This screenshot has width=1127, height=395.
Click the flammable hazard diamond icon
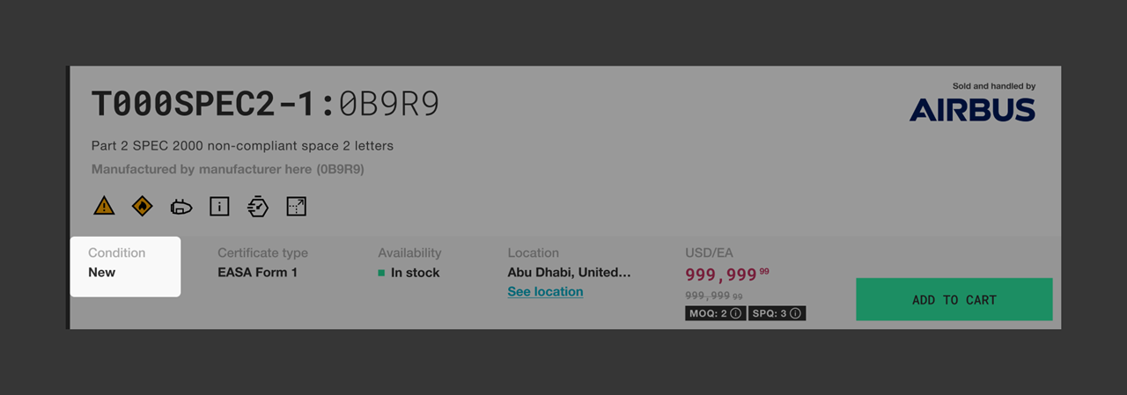(x=143, y=207)
